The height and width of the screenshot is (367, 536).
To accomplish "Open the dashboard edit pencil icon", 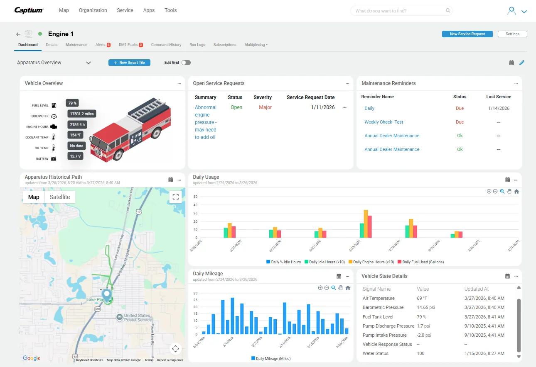I will point(522,63).
